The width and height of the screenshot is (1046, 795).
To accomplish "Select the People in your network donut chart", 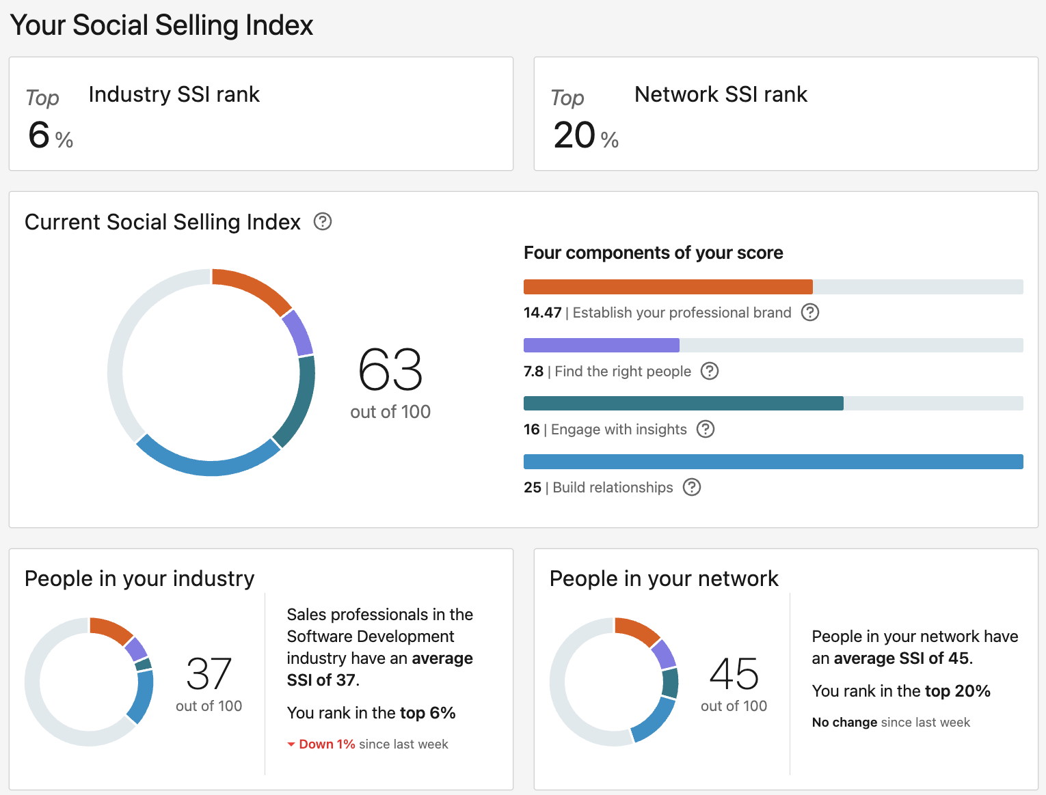I will 614,682.
